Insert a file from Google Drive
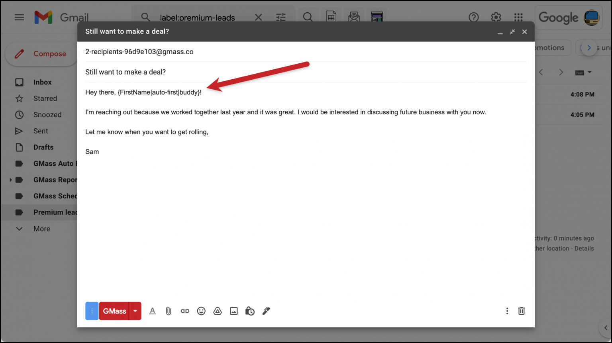Viewport: 612px width, 343px height. (217, 311)
